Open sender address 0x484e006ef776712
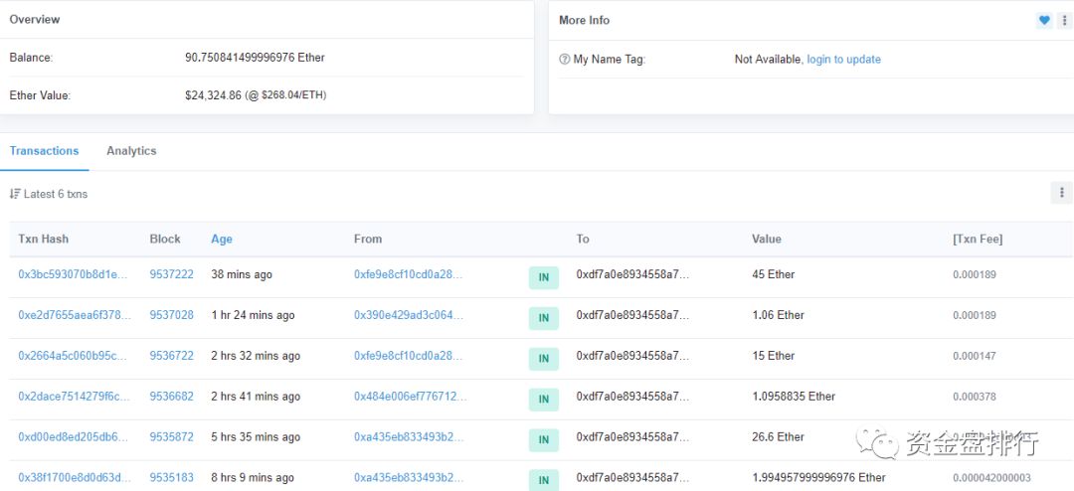 [x=409, y=397]
